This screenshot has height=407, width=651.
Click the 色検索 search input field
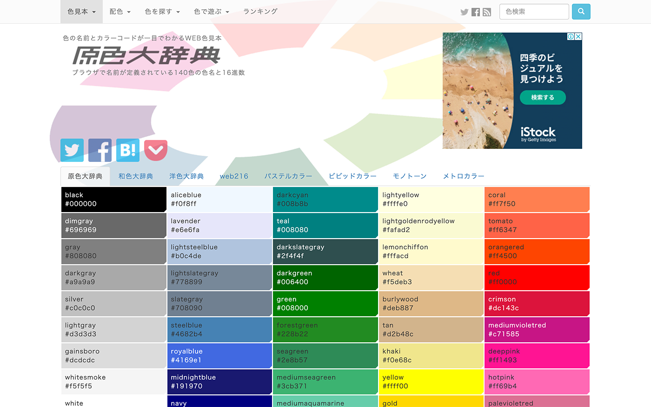534,12
